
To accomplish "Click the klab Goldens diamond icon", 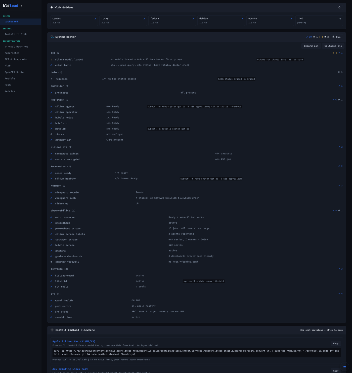I will (52, 7).
